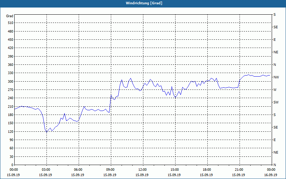Image resolution: width=286 pixels, height=179 pixels.
Task: Click the 15.09.19 date beneath 12:00
Action: click(142, 175)
